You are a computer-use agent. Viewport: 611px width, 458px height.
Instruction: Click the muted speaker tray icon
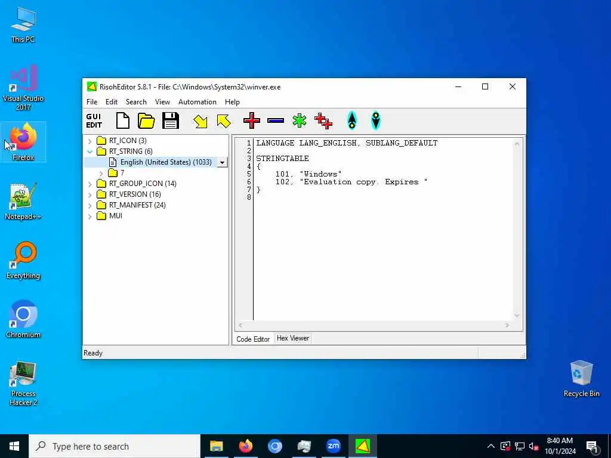[533, 446]
